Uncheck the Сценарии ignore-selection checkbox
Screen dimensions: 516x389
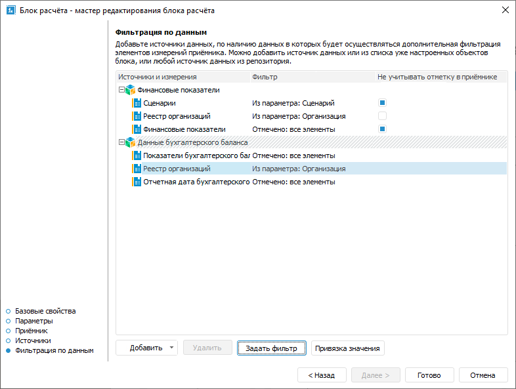382,103
